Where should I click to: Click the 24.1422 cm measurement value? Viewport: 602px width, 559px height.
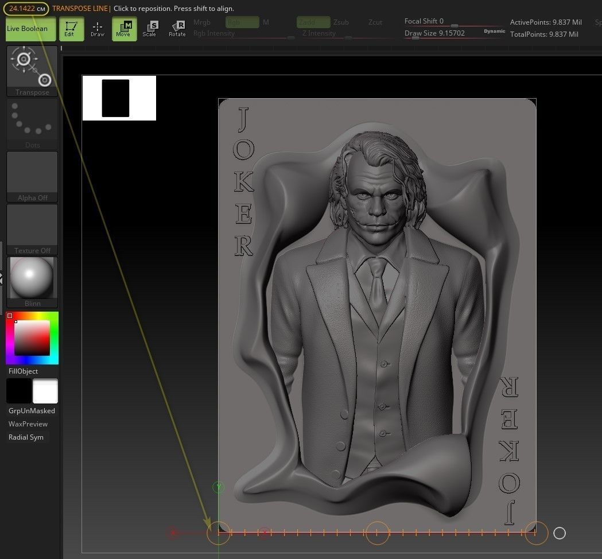click(x=26, y=9)
